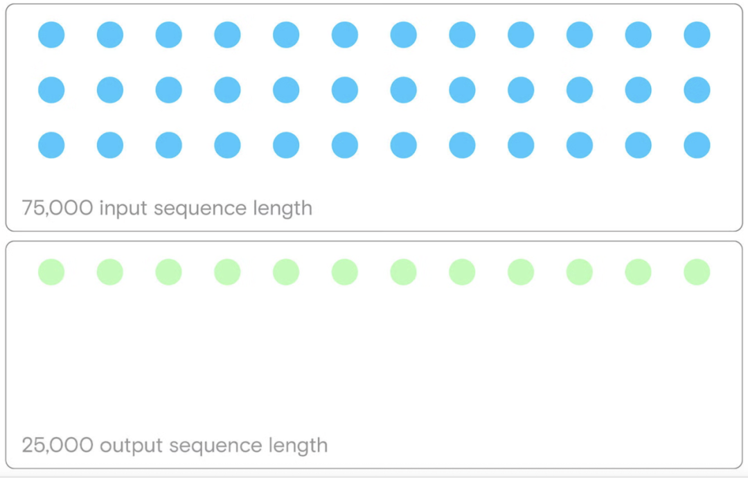Select the last blue dot in top row

click(x=697, y=35)
